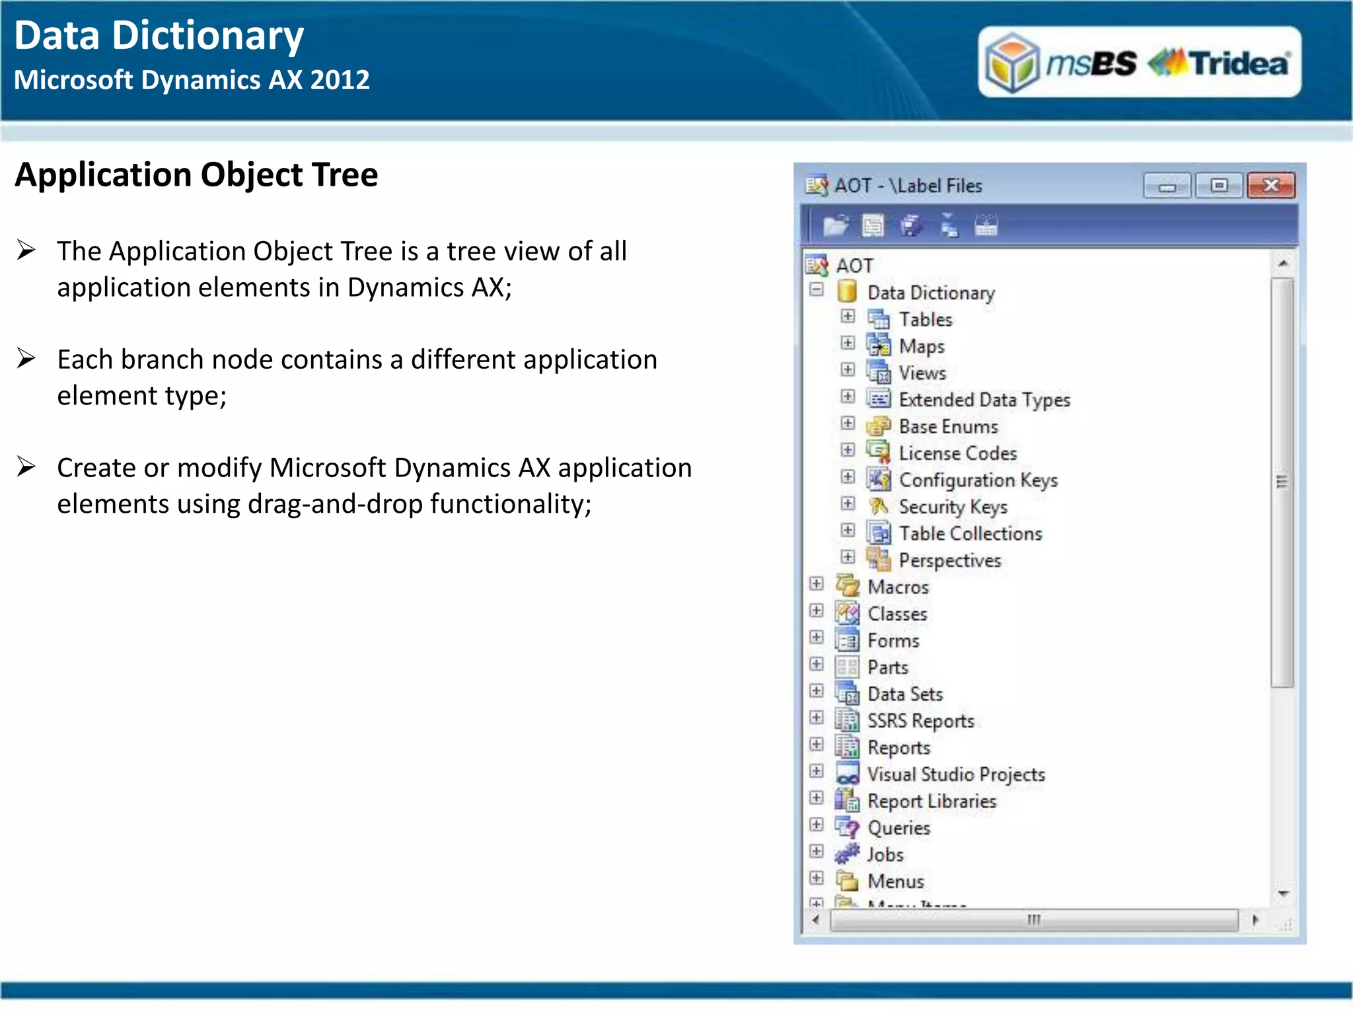Viewport: 1353px width, 1015px height.
Task: Click the Extended Data Types icon
Action: pos(879,399)
